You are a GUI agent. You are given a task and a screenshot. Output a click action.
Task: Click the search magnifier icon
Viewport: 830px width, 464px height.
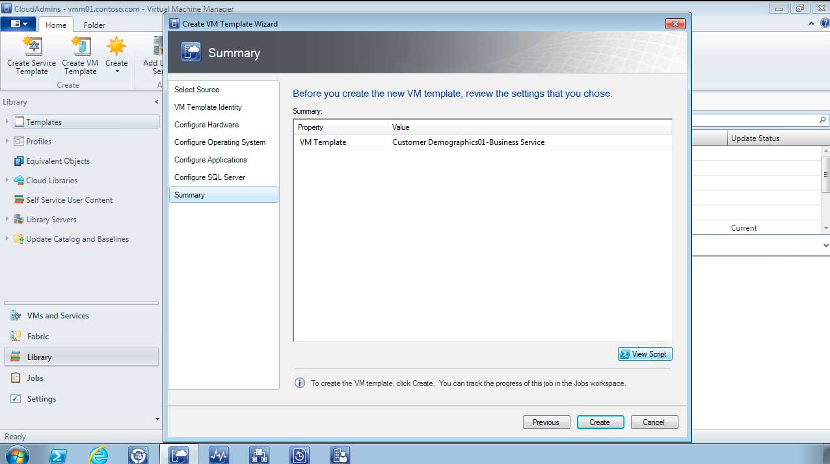(822, 120)
